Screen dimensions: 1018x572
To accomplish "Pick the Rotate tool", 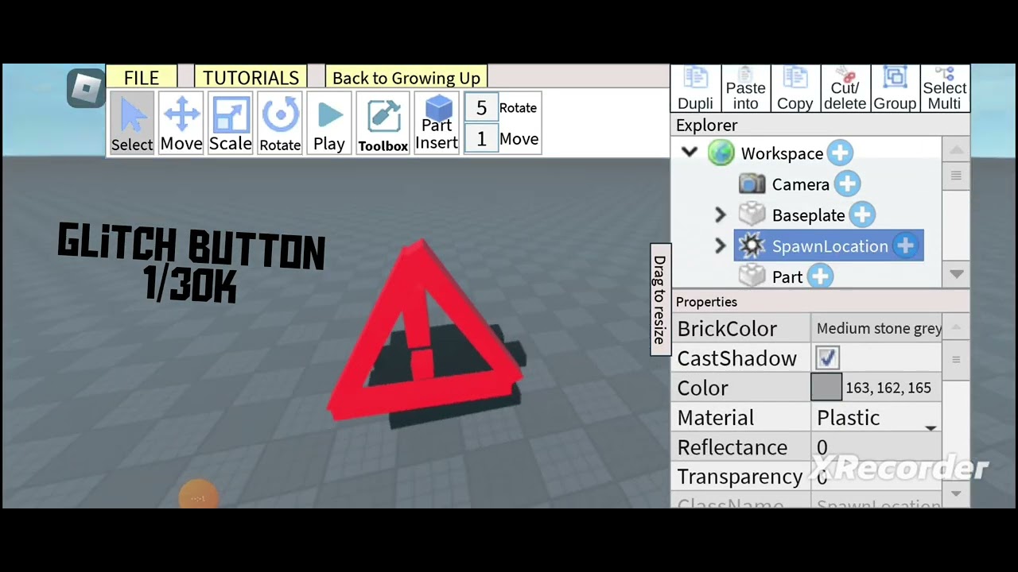I will (x=280, y=123).
